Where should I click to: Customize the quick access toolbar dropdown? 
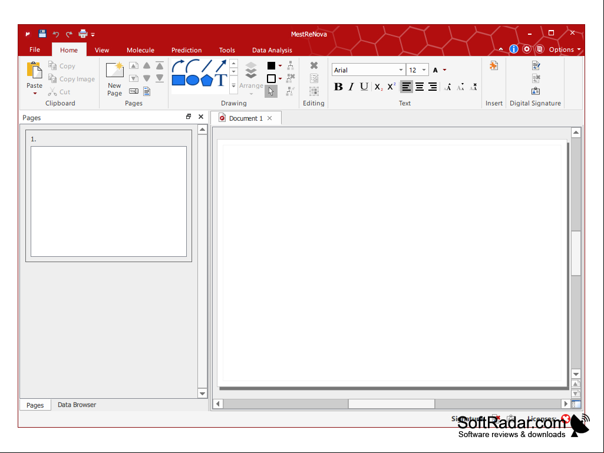pyautogui.click(x=93, y=35)
